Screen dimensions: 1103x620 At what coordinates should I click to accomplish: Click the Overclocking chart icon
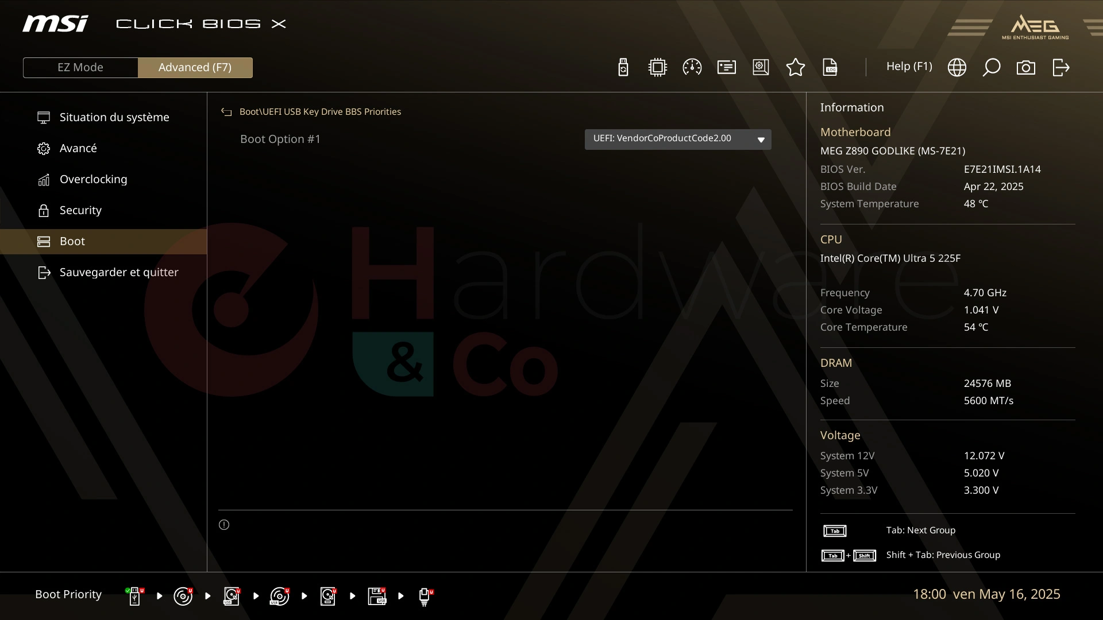[44, 180]
